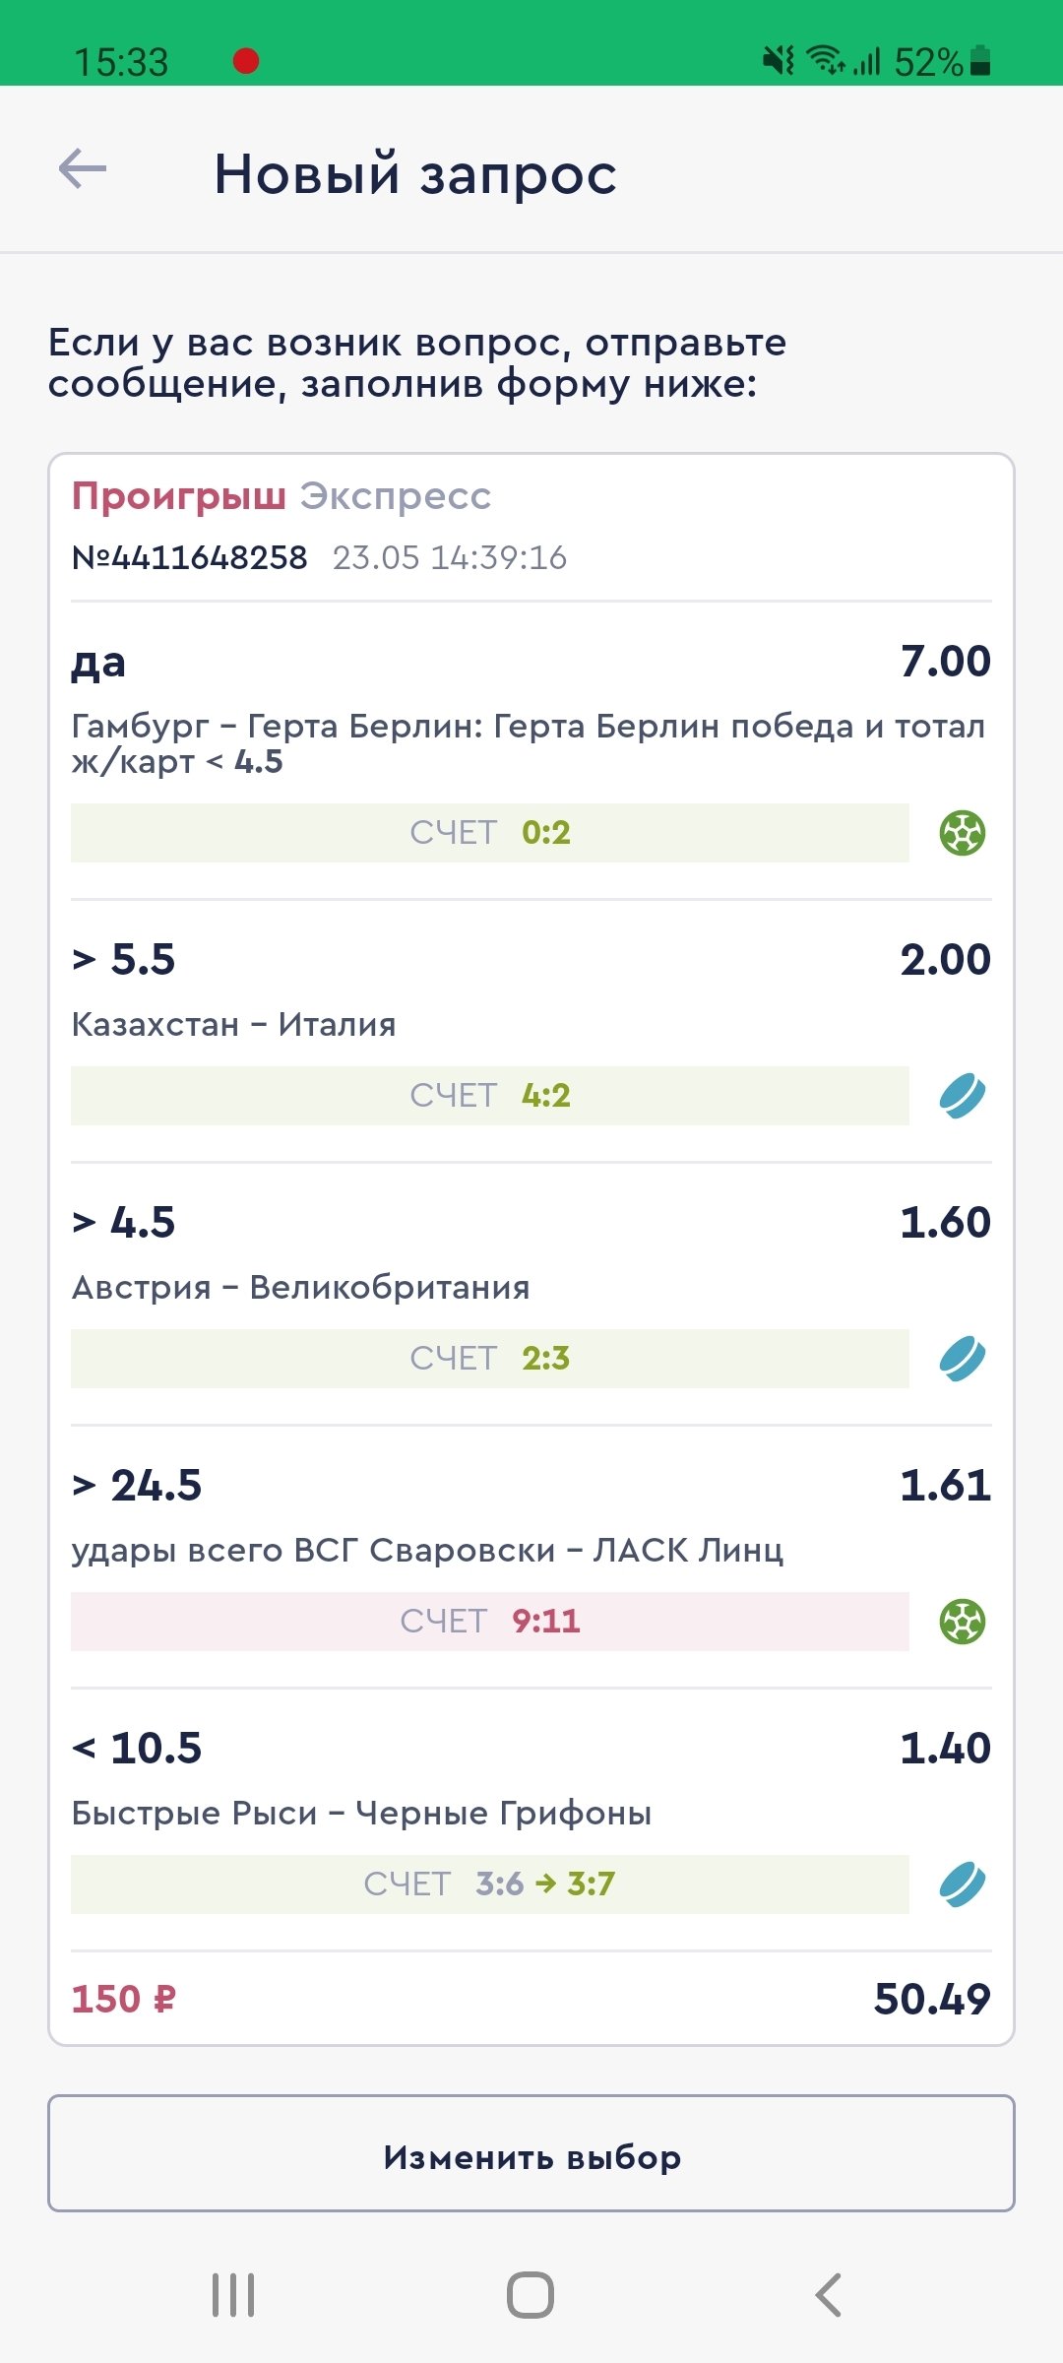Open Android recent apps navigation button
The height and width of the screenshot is (2363, 1063).
(x=233, y=2295)
